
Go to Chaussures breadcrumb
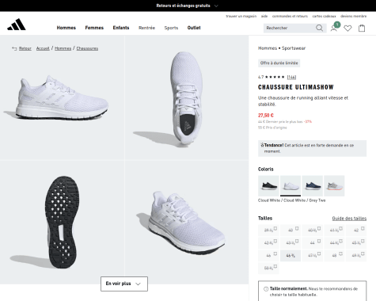click(87, 48)
